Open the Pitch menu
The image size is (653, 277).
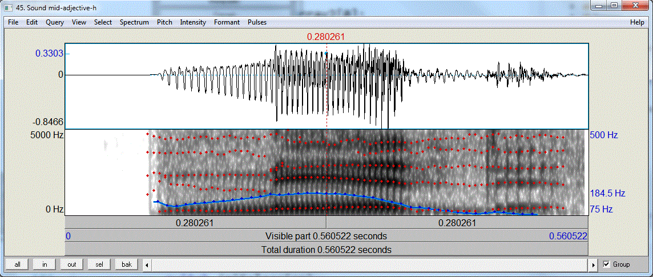(x=164, y=22)
